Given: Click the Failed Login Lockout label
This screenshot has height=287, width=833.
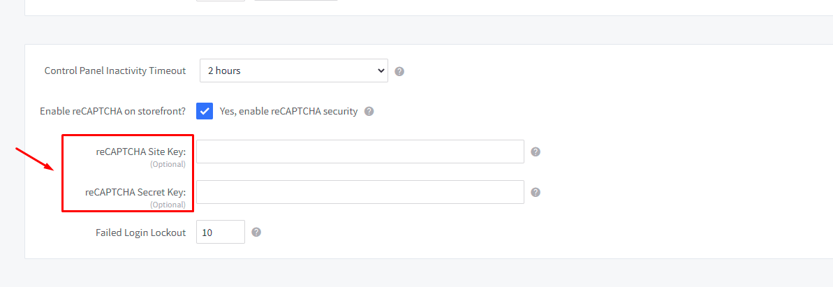Looking at the screenshot, I should tap(140, 233).
